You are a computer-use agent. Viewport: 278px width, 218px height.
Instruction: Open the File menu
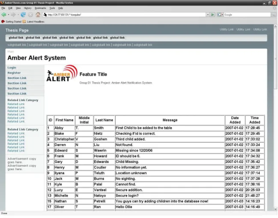(x=3, y=8)
